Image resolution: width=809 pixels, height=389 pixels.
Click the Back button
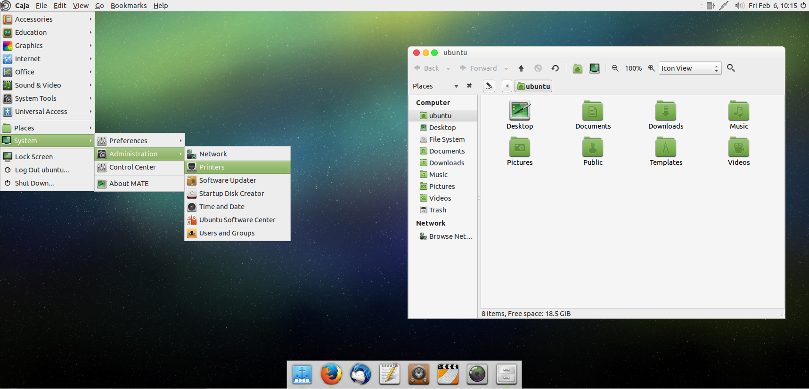pyautogui.click(x=426, y=68)
